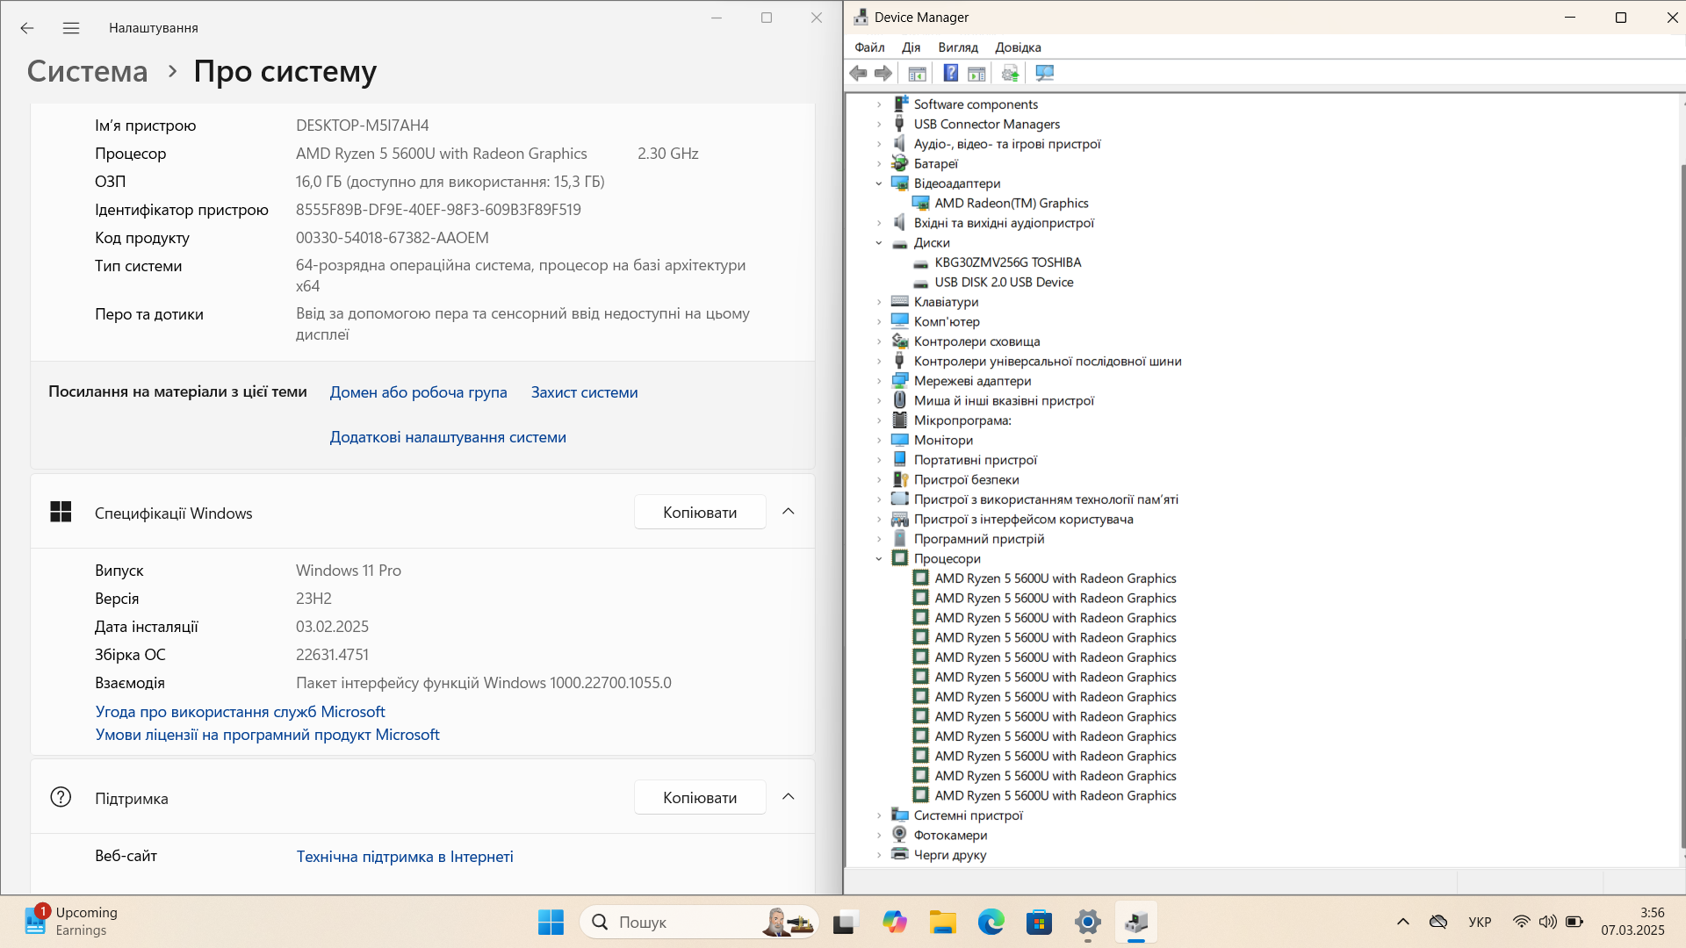Expand Батареї node
The height and width of the screenshot is (948, 1686).
(x=879, y=164)
